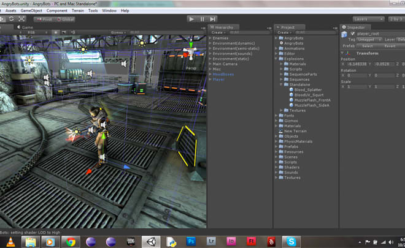Toggle Global handle rotation mode

pyautogui.click(x=65, y=20)
